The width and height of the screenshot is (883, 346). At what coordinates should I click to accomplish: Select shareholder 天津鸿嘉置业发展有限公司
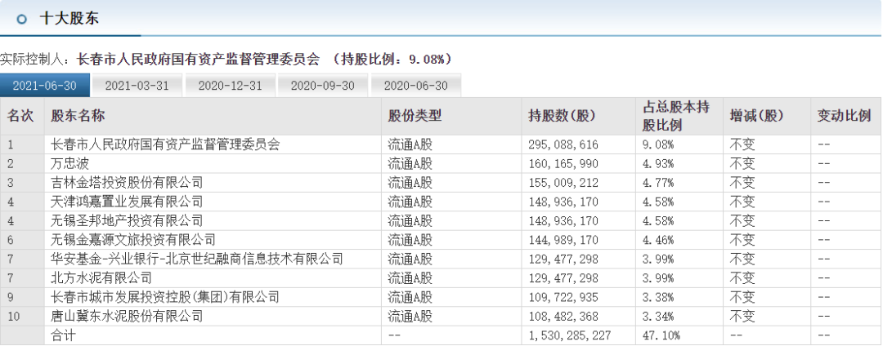click(127, 202)
